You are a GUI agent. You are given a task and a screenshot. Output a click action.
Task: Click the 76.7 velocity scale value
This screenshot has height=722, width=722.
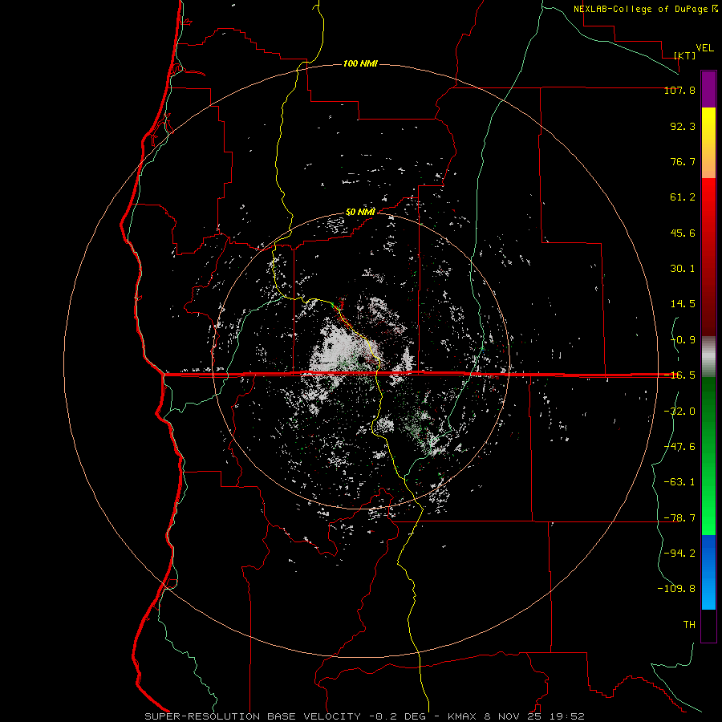coord(683,161)
